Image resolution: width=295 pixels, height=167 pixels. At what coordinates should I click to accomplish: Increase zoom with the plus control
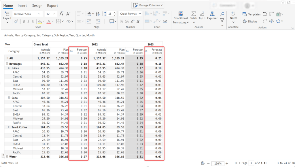click(227, 163)
